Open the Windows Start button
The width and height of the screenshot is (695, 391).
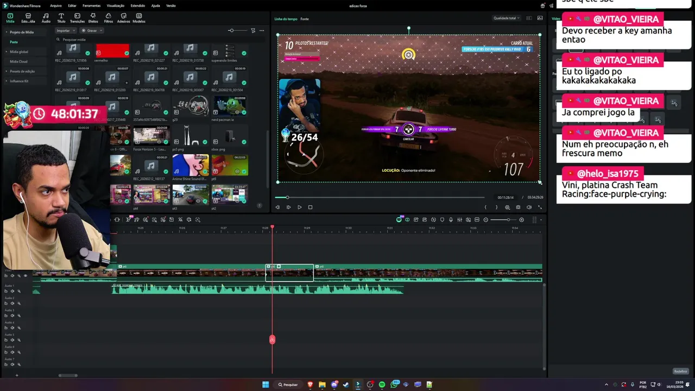click(266, 384)
